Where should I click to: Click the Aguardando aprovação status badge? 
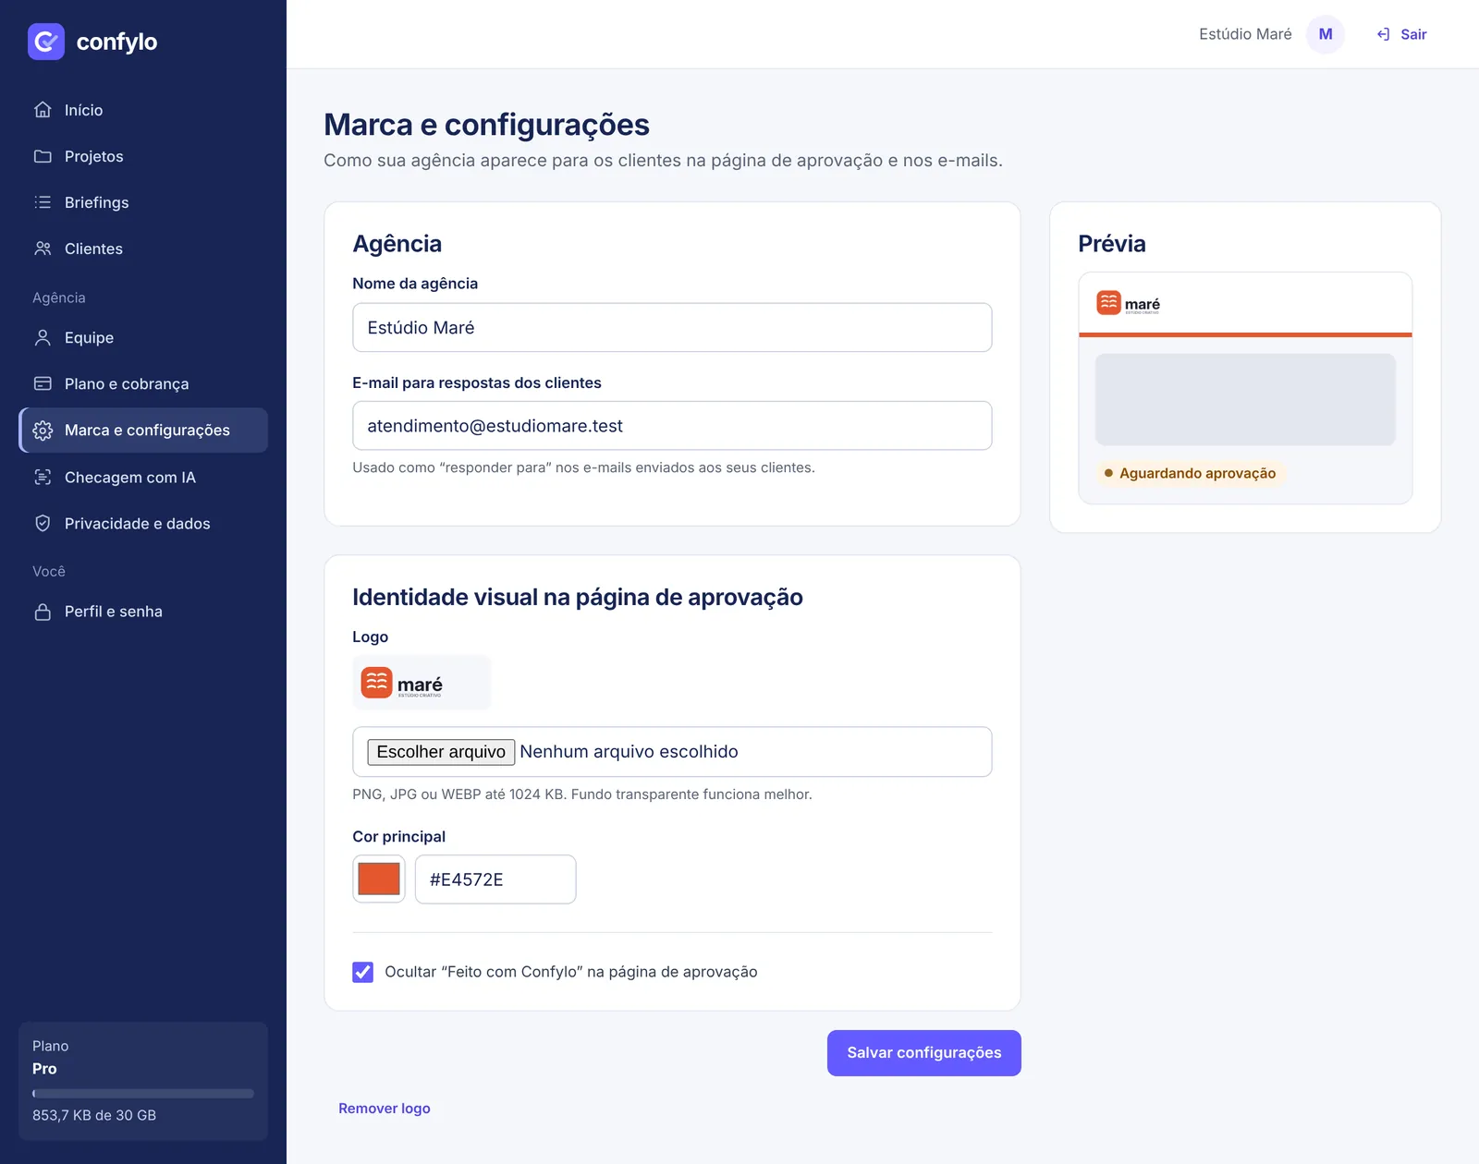(x=1190, y=473)
